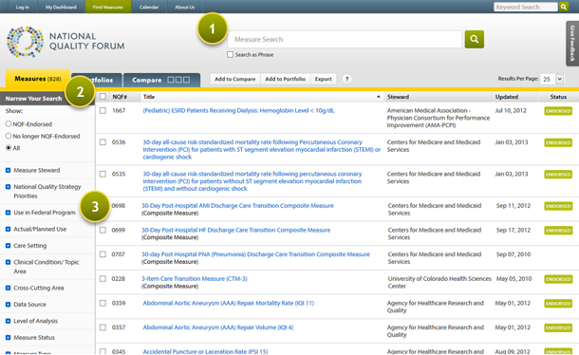Screen dimensions: 579x355
Task: Check the box for measure 0699
Action: coord(103,230)
